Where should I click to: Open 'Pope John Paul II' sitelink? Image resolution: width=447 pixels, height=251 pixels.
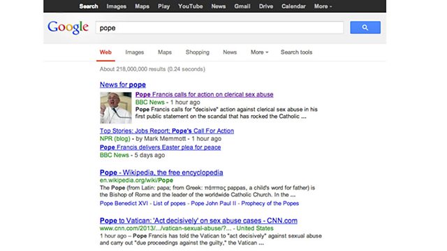click(214, 204)
